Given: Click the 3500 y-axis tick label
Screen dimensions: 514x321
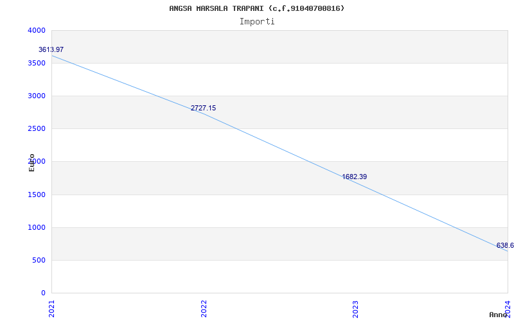Looking at the screenshot, I should [x=37, y=63].
